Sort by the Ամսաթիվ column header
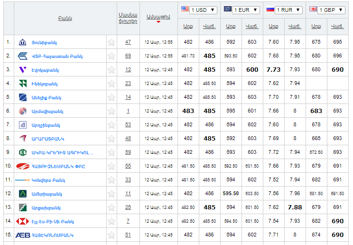This screenshot has height=245, width=353. pyautogui.click(x=158, y=17)
